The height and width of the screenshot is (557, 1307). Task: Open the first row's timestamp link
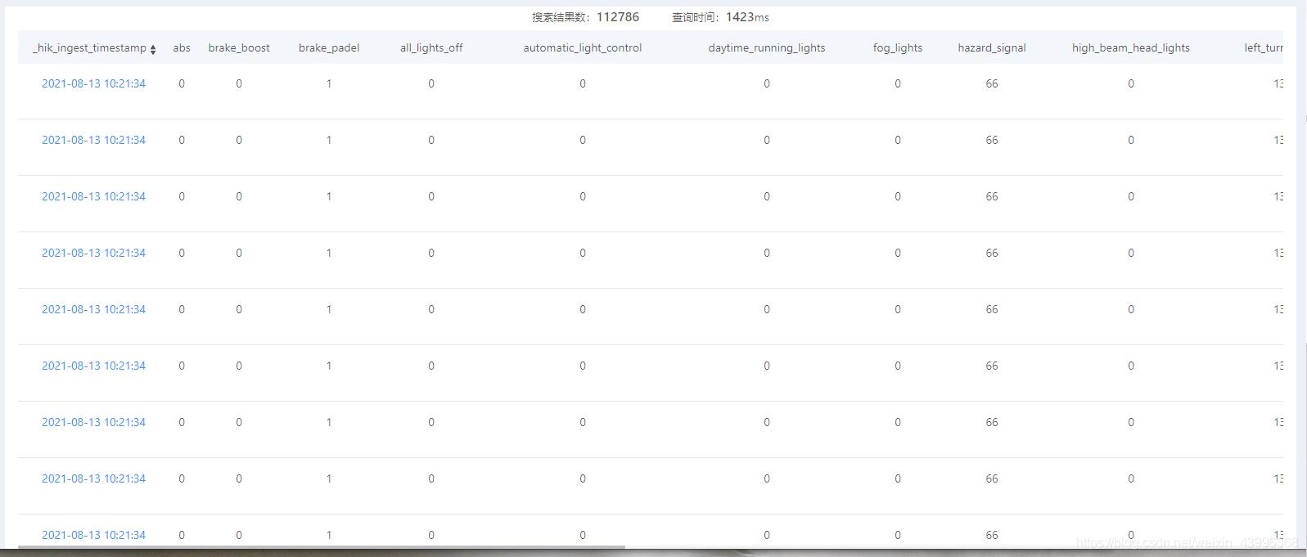click(x=93, y=83)
